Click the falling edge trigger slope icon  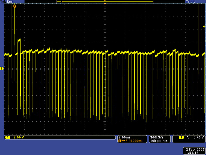click(x=188, y=137)
